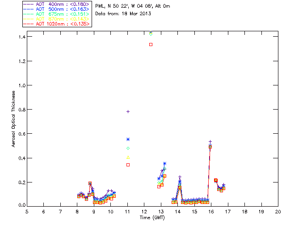The image size is (286, 229).
Task: Click the station text PML, N 50 22', W 04 08'
Action: click(124, 6)
